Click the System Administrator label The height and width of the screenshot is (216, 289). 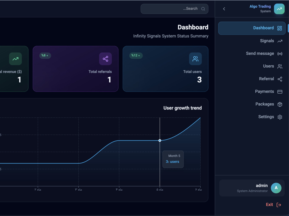[252, 191]
